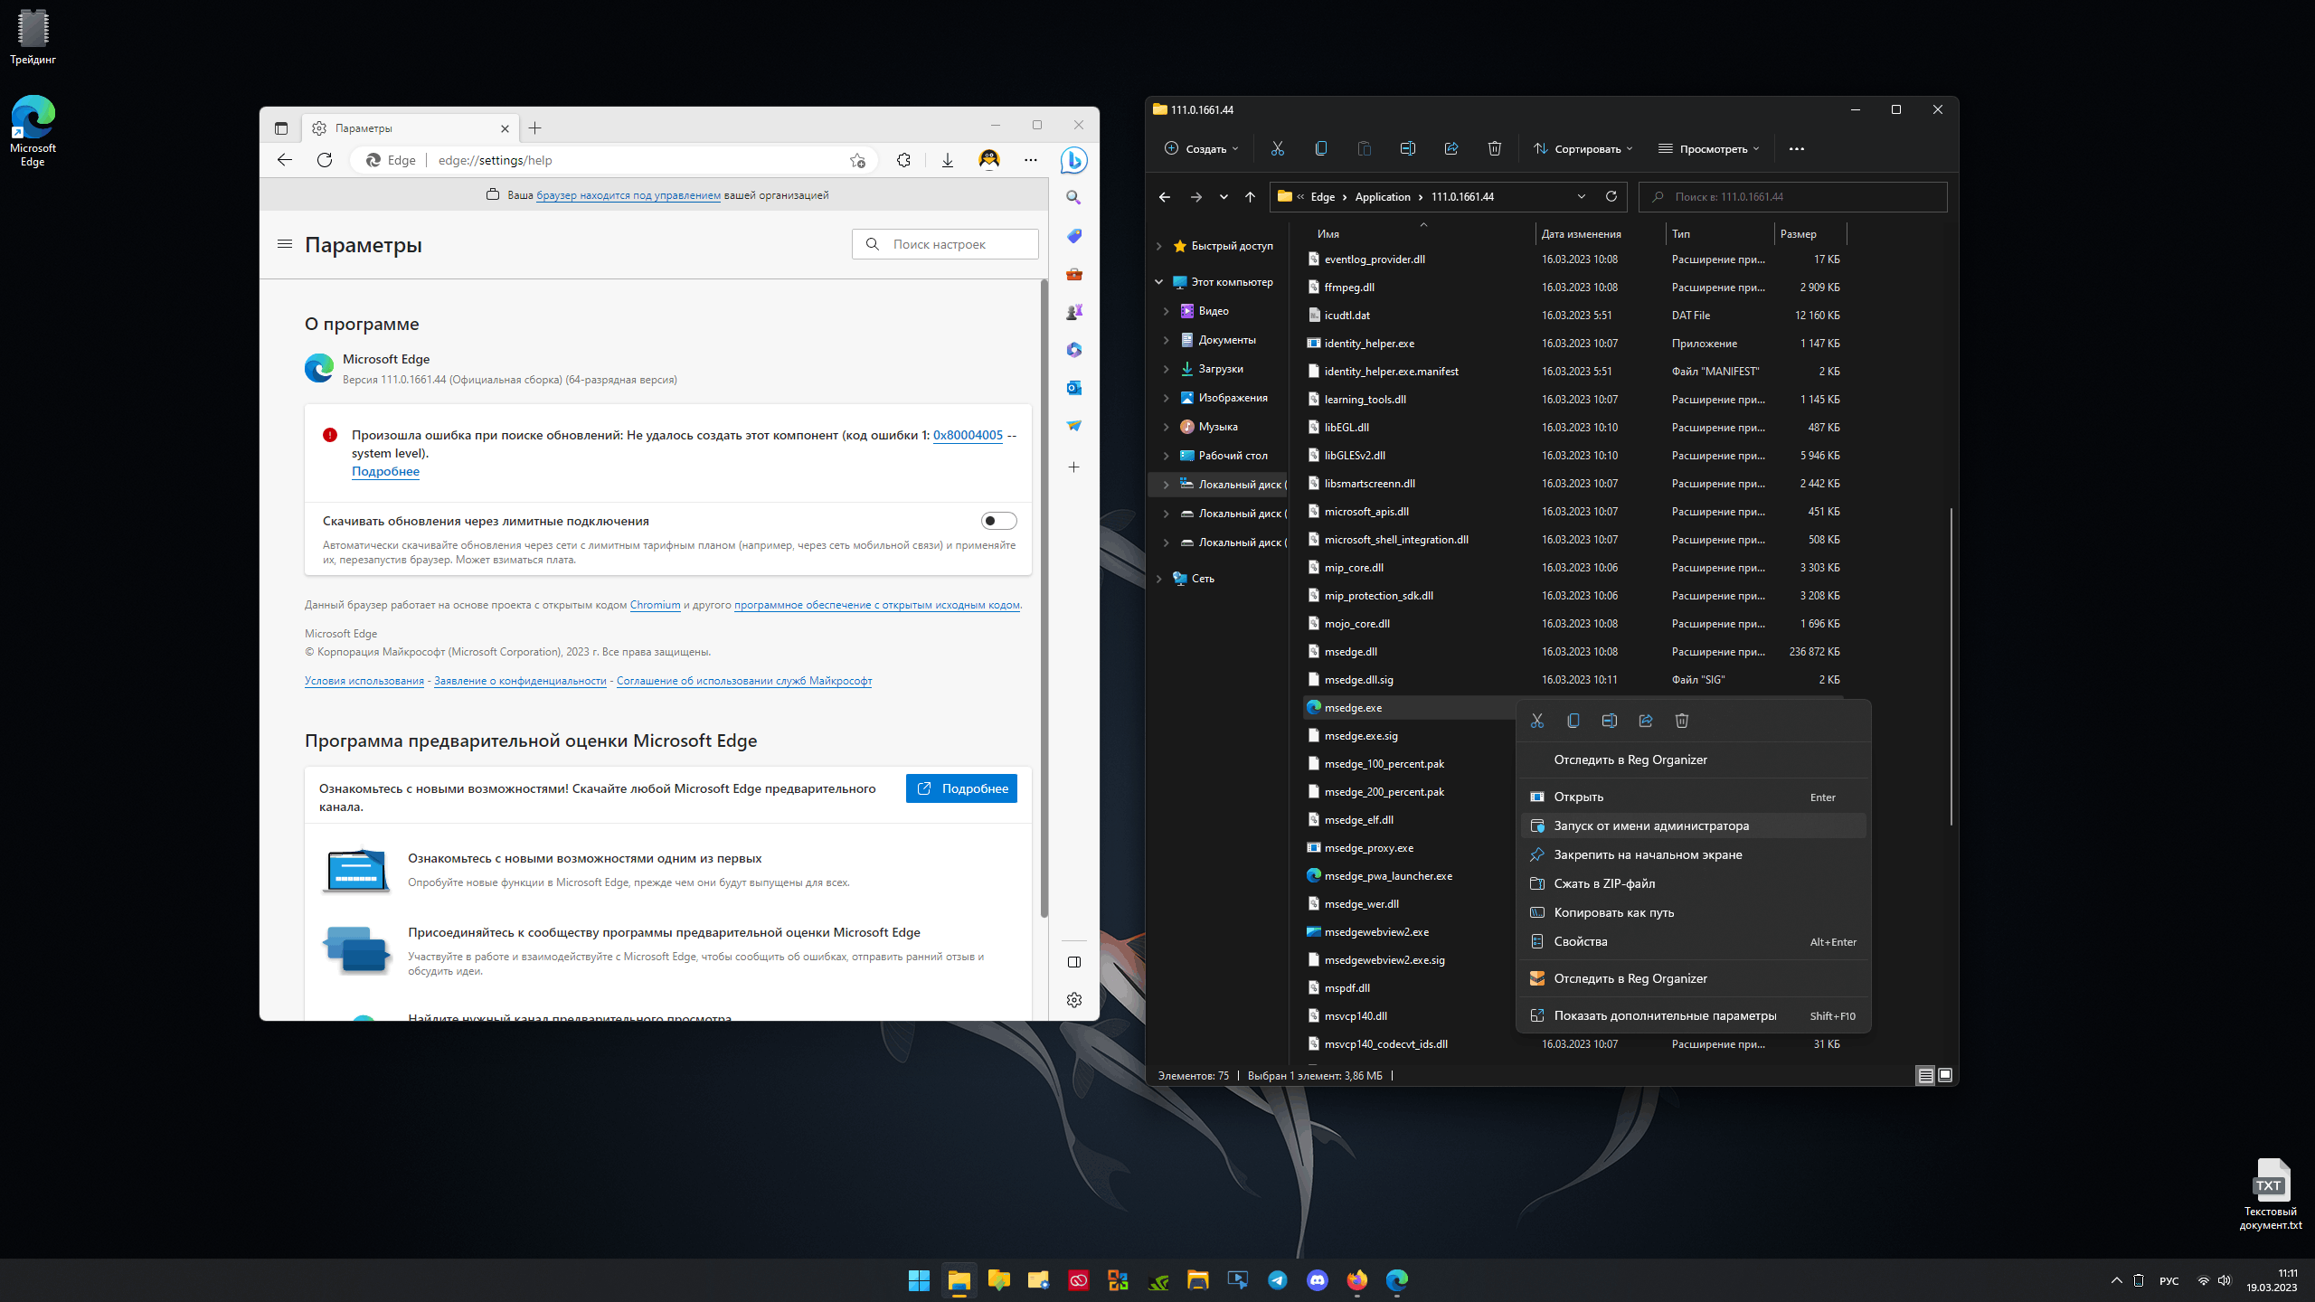Click Share icon in context menu
Image resolution: width=2315 pixels, height=1302 pixels.
[1645, 721]
